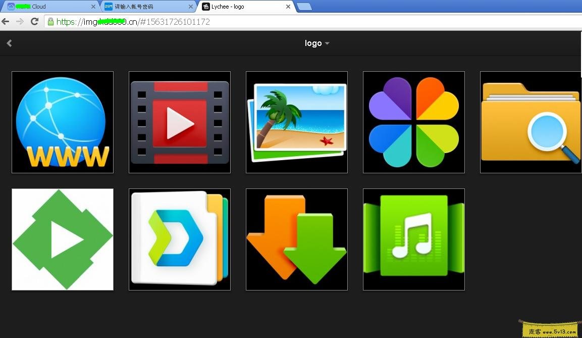
Task: Click the green HTTPS padlock icon
Action: [50, 22]
